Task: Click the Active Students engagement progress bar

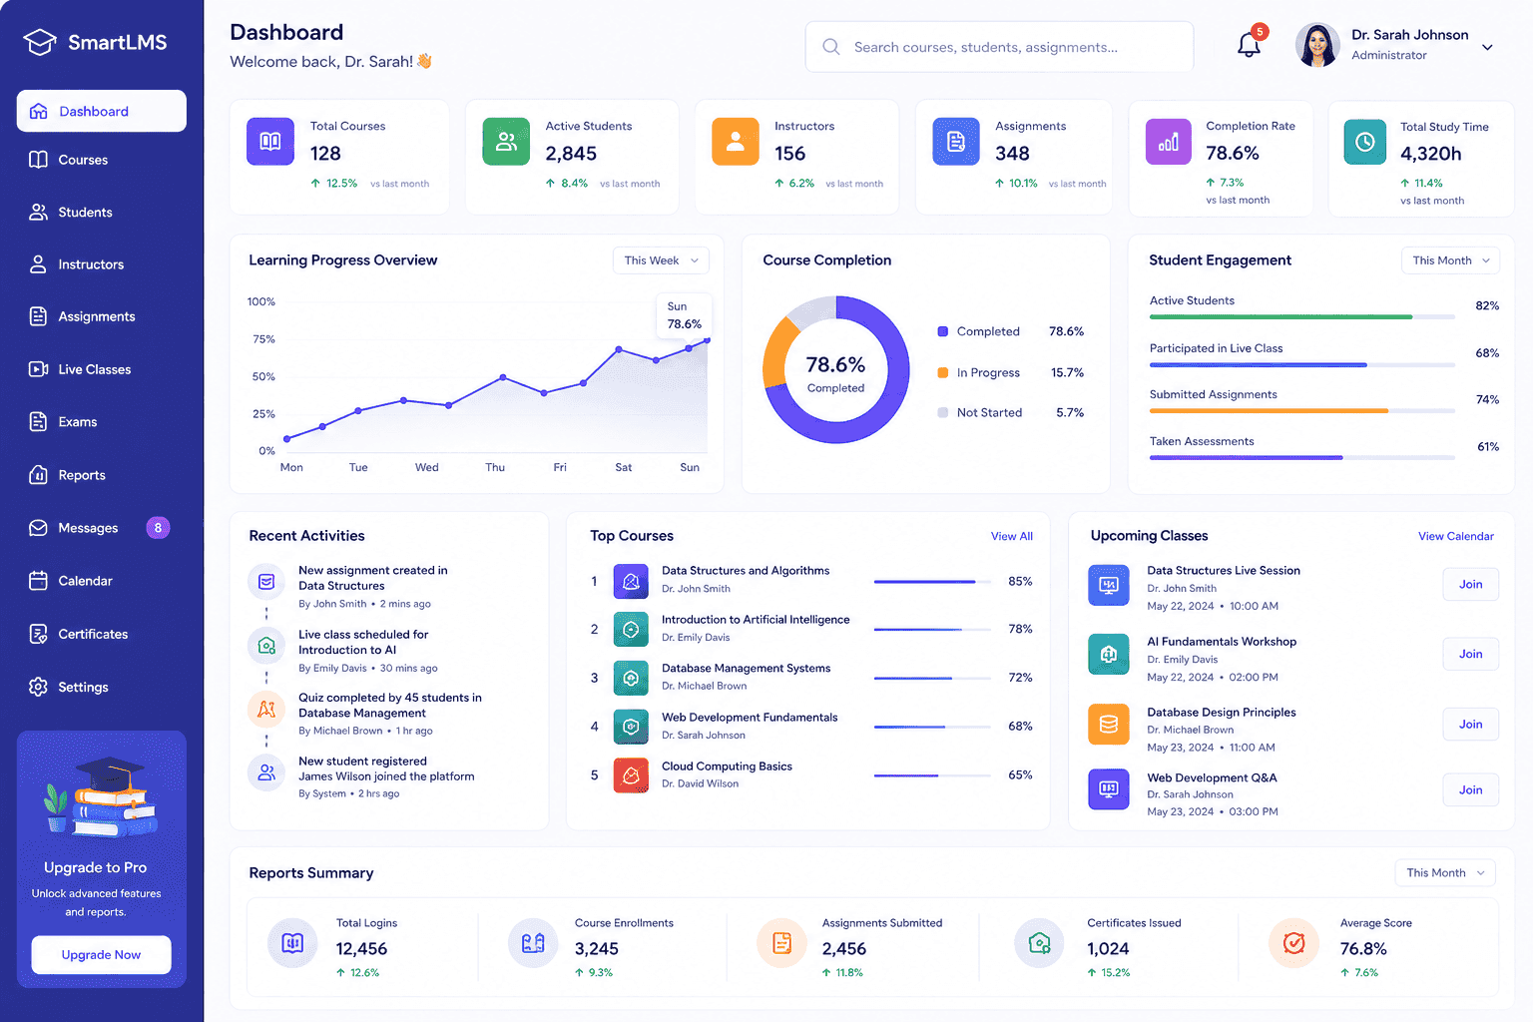Action: 1301,317
